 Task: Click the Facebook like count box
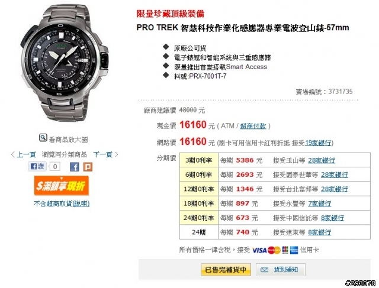[x=54, y=167]
